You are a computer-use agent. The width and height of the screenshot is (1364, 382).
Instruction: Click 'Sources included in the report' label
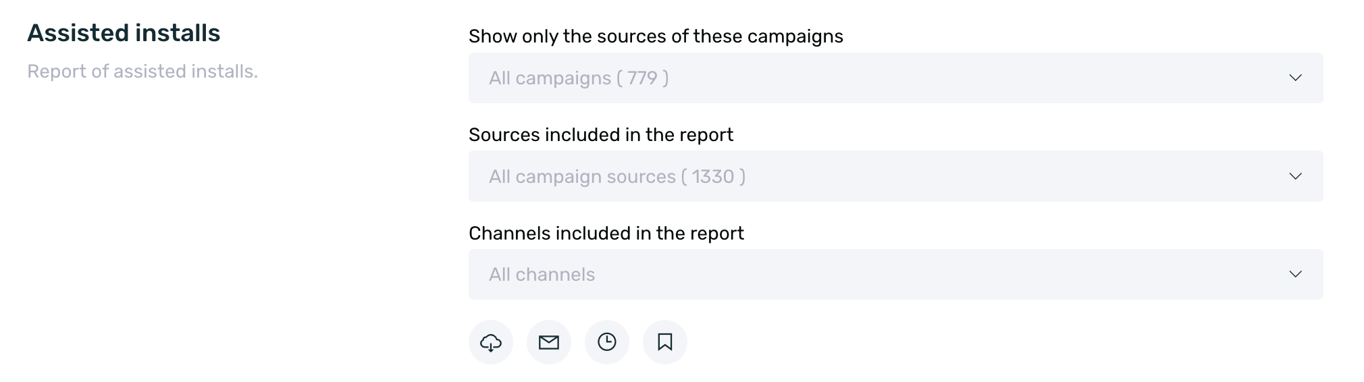click(601, 135)
